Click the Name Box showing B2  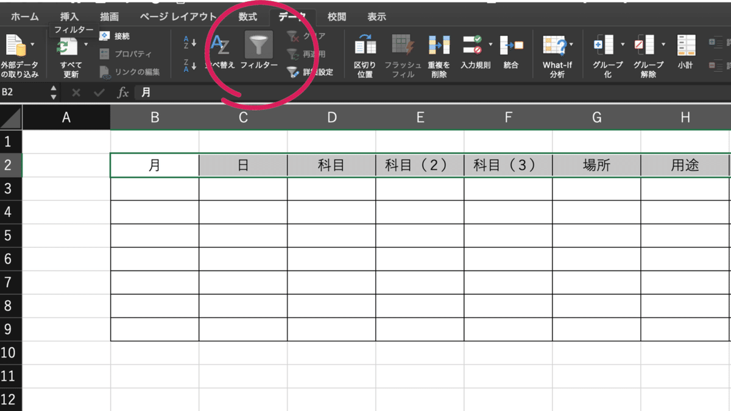24,93
